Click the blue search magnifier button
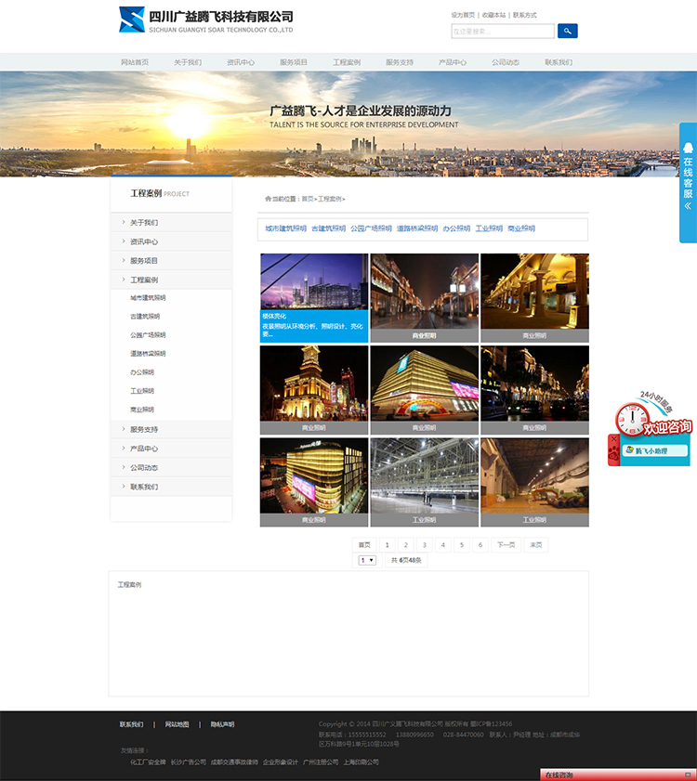 coord(567,31)
